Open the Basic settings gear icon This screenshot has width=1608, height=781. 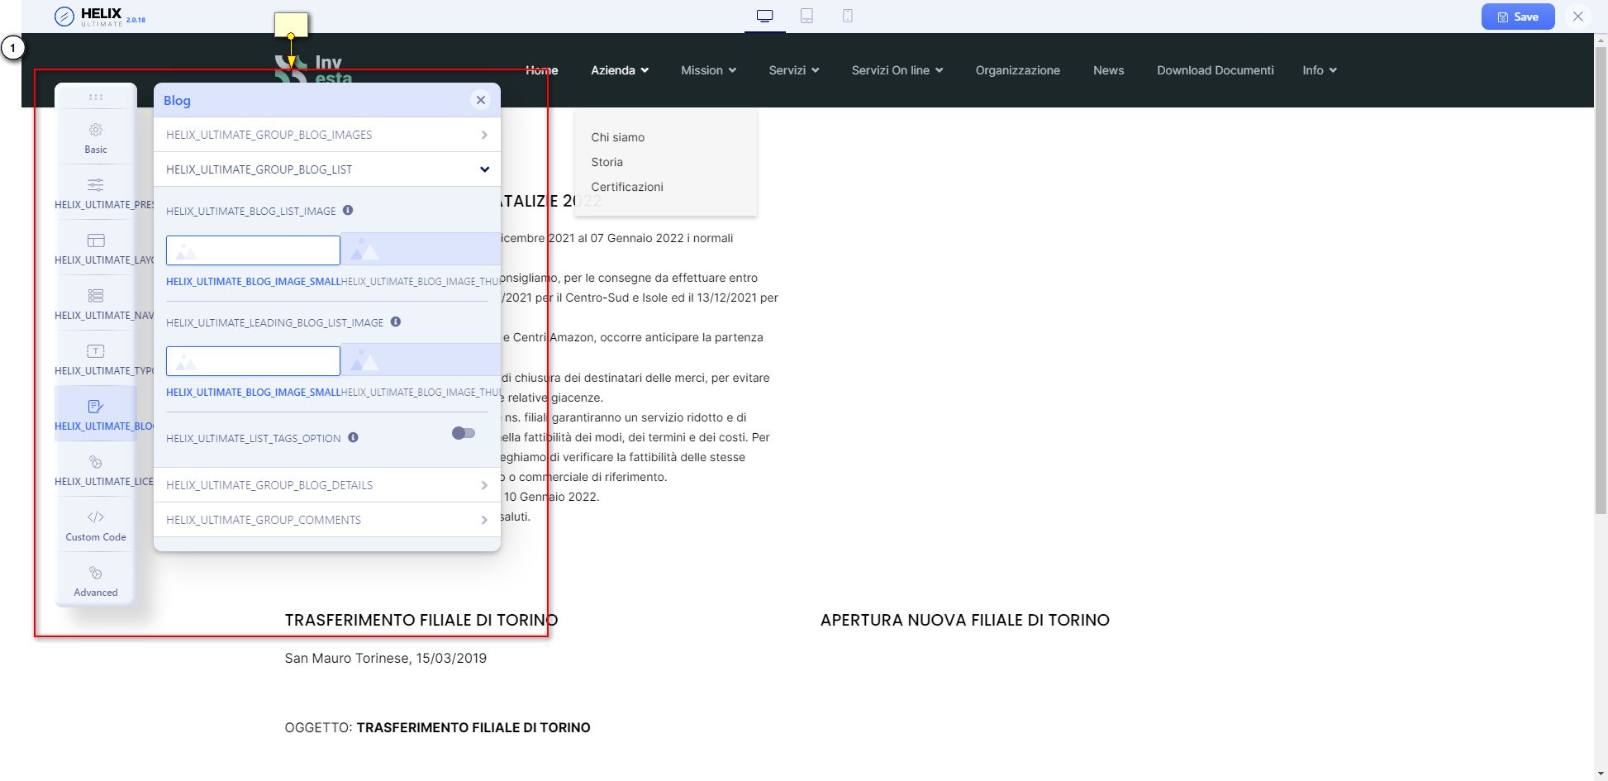[96, 131]
